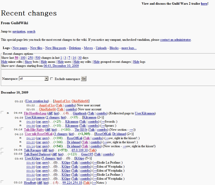The height and width of the screenshot is (185, 215).
Task: Open the User creation log link
Action: [37, 101]
